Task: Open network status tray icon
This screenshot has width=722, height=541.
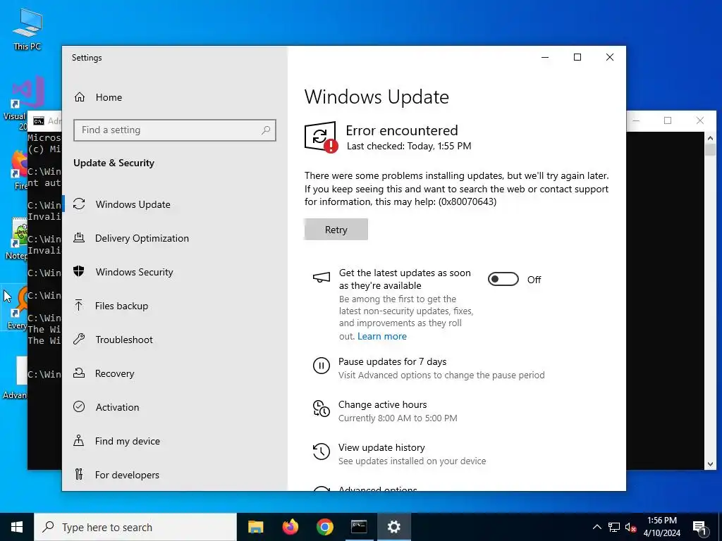Action: [x=614, y=527]
